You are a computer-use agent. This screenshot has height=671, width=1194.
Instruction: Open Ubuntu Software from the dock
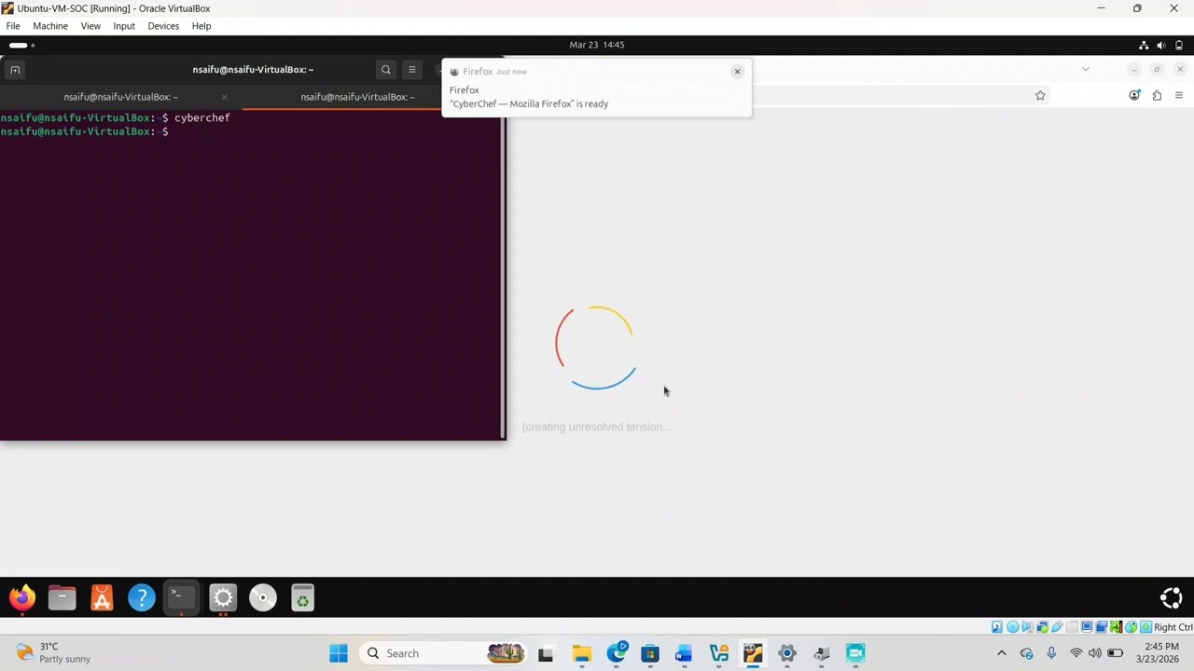coord(102,597)
